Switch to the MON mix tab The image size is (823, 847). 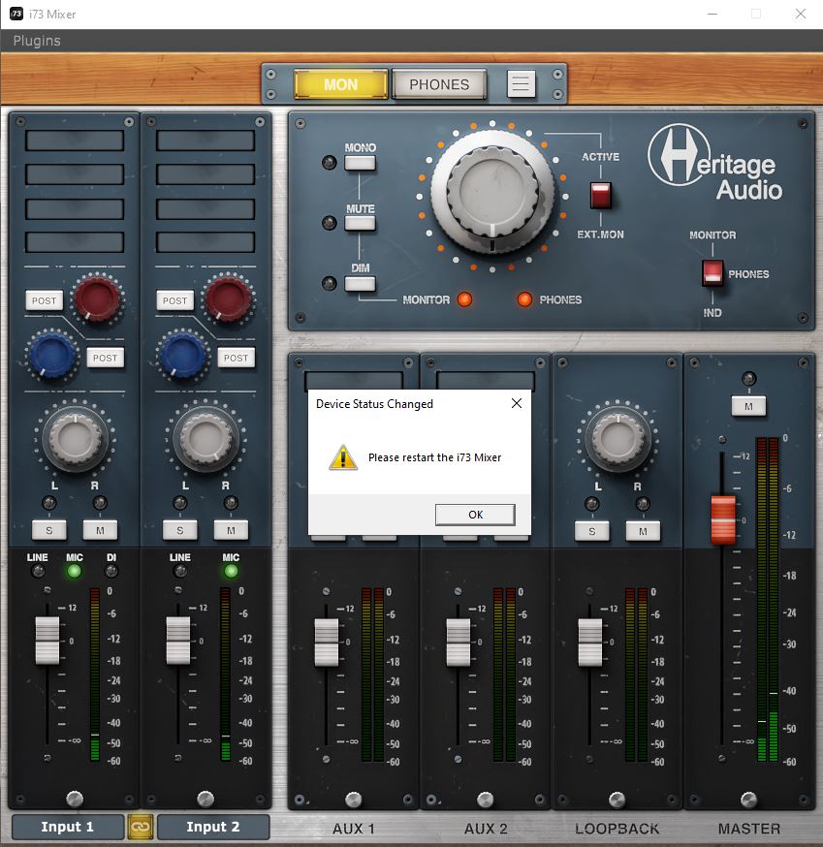[x=341, y=84]
